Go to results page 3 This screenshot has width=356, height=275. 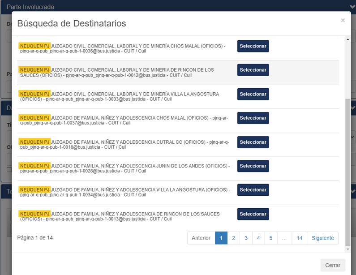click(x=246, y=238)
